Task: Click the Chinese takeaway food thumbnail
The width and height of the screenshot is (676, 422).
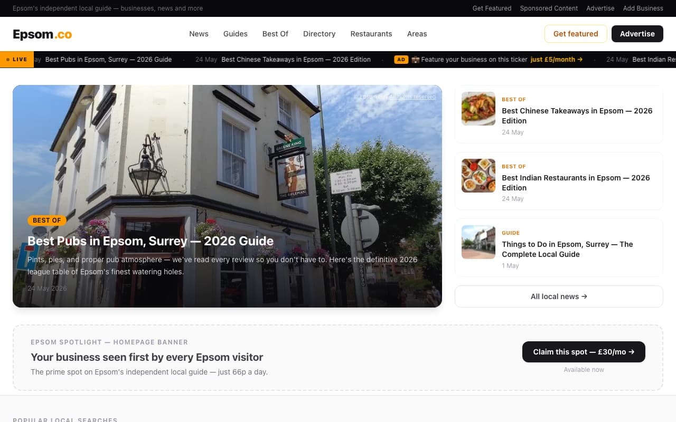Action: click(x=478, y=109)
